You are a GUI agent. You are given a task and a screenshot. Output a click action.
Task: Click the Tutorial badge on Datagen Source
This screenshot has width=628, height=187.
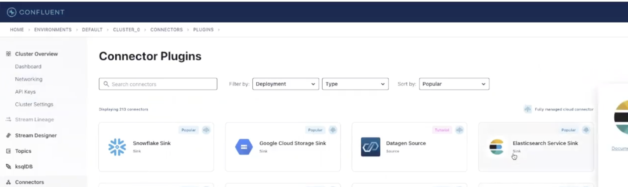coord(442,130)
